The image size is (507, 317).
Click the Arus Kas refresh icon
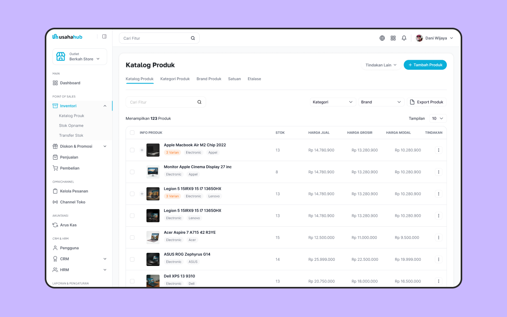coord(55,225)
